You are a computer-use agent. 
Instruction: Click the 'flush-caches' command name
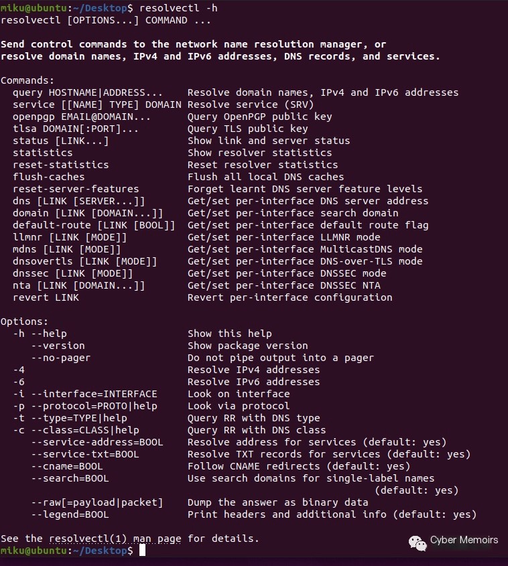pos(49,177)
